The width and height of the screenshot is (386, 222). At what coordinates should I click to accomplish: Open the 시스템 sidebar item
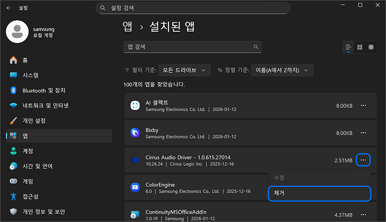point(59,75)
